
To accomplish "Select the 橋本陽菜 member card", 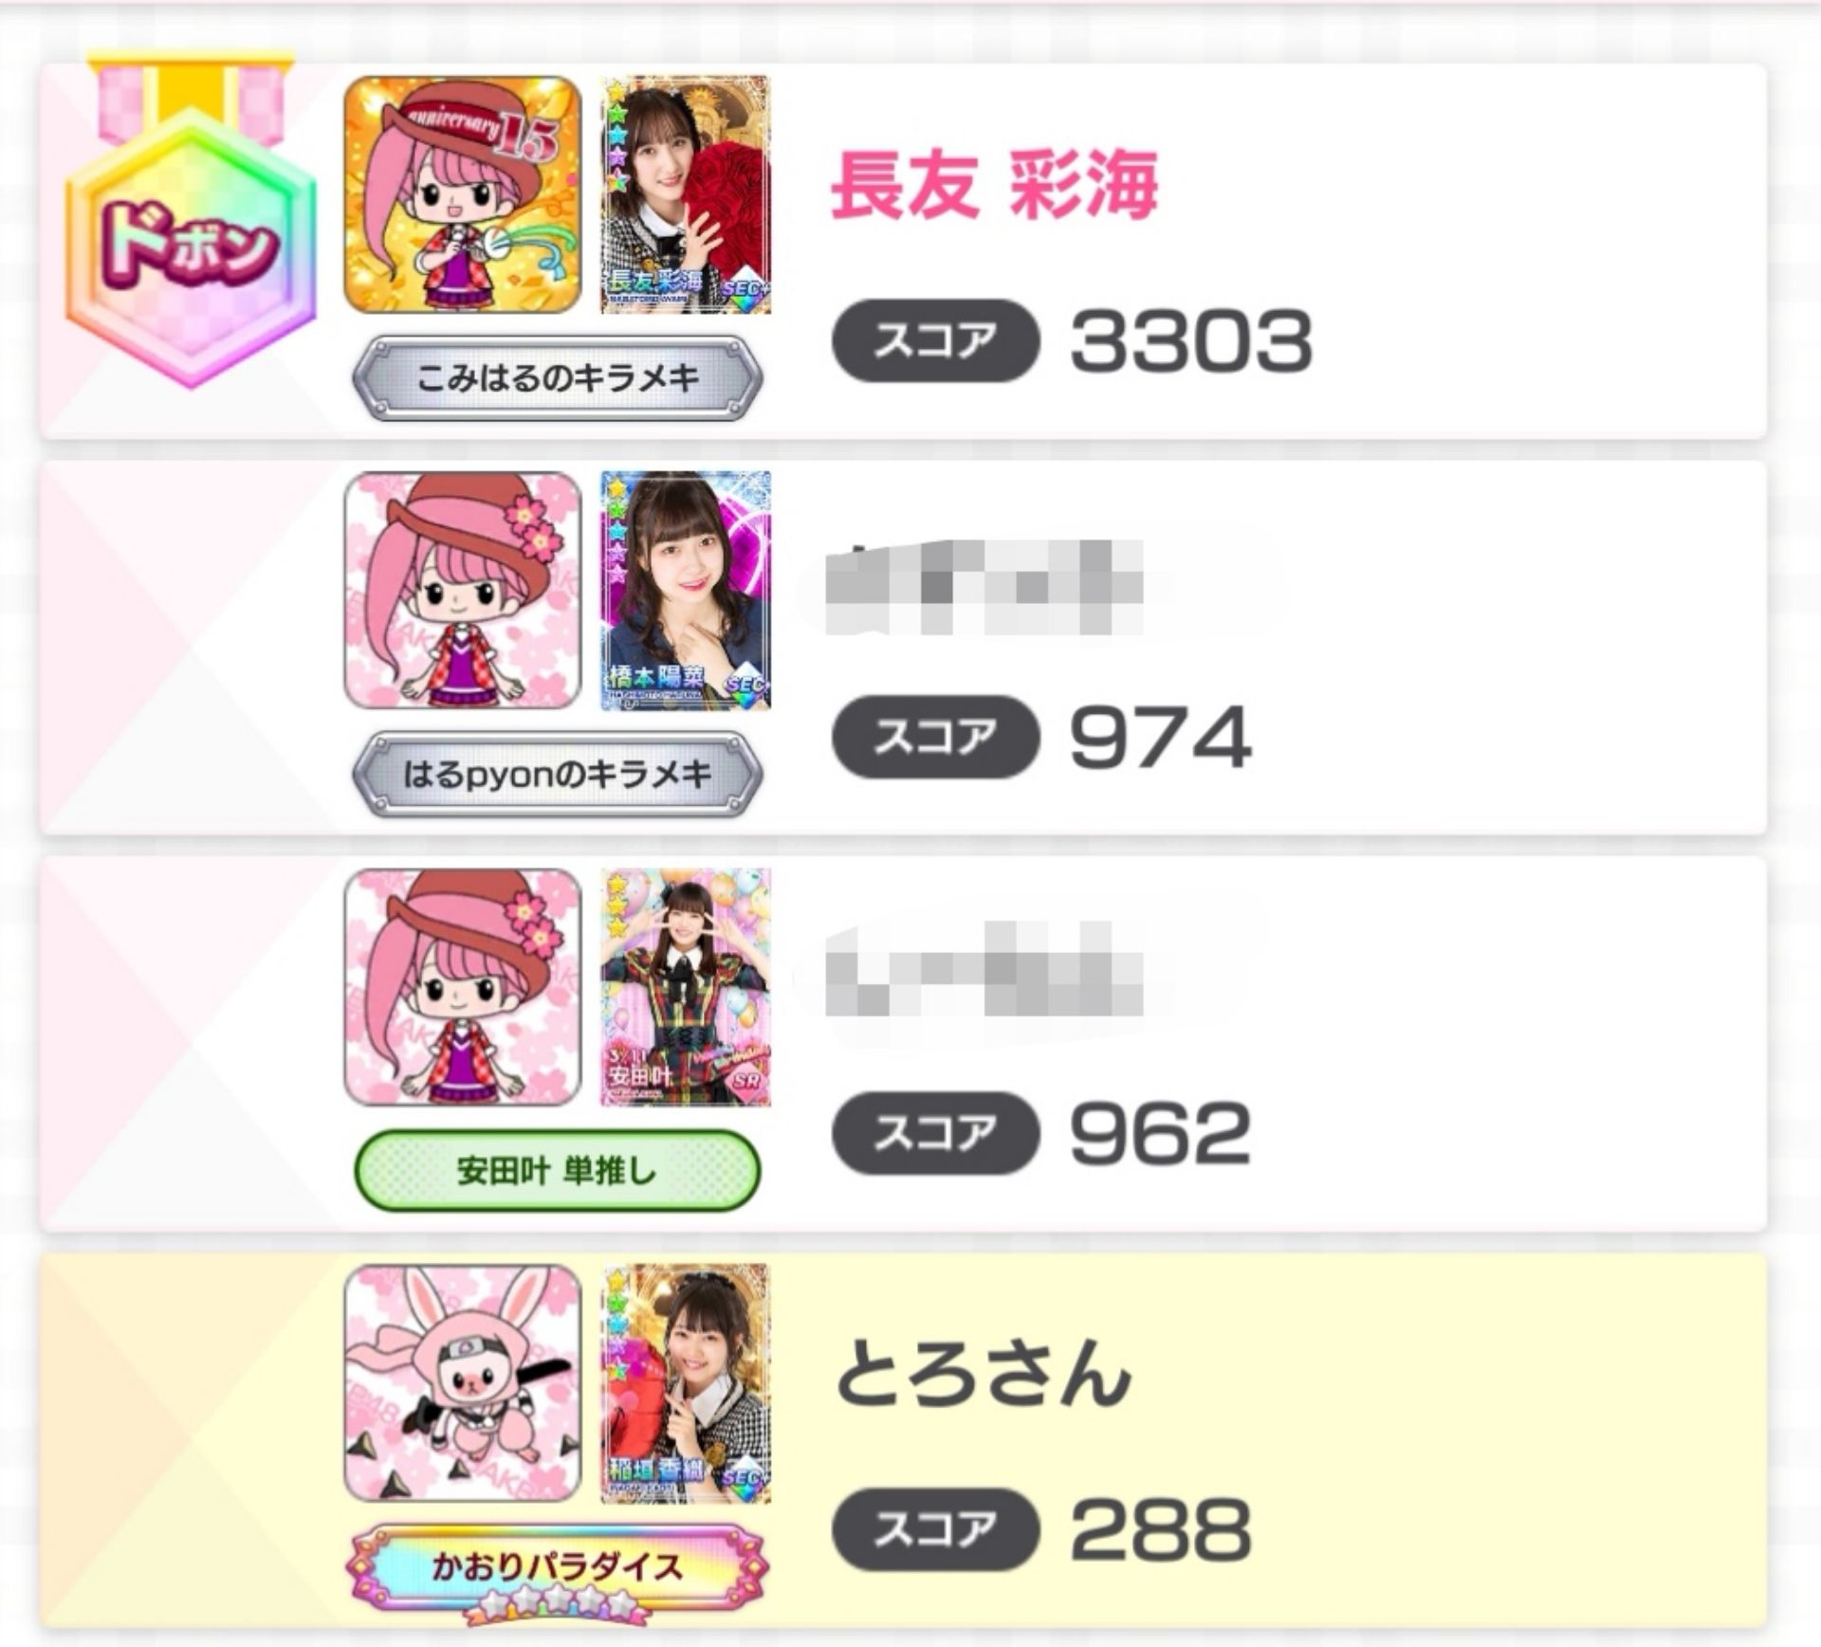I will click(x=686, y=590).
